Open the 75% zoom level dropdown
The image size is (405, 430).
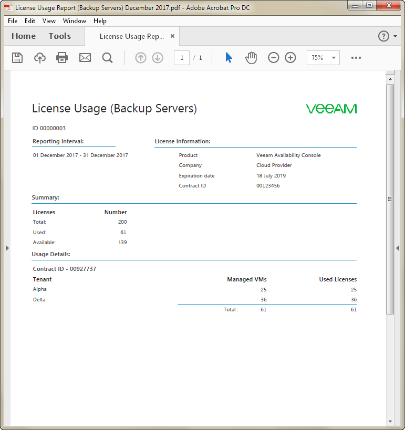(x=323, y=58)
